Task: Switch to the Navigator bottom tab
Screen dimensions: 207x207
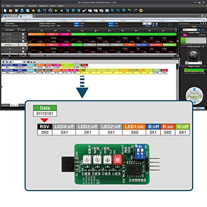Action: click(x=5, y=105)
